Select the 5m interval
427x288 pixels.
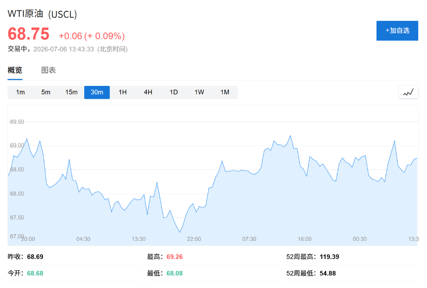tap(46, 92)
